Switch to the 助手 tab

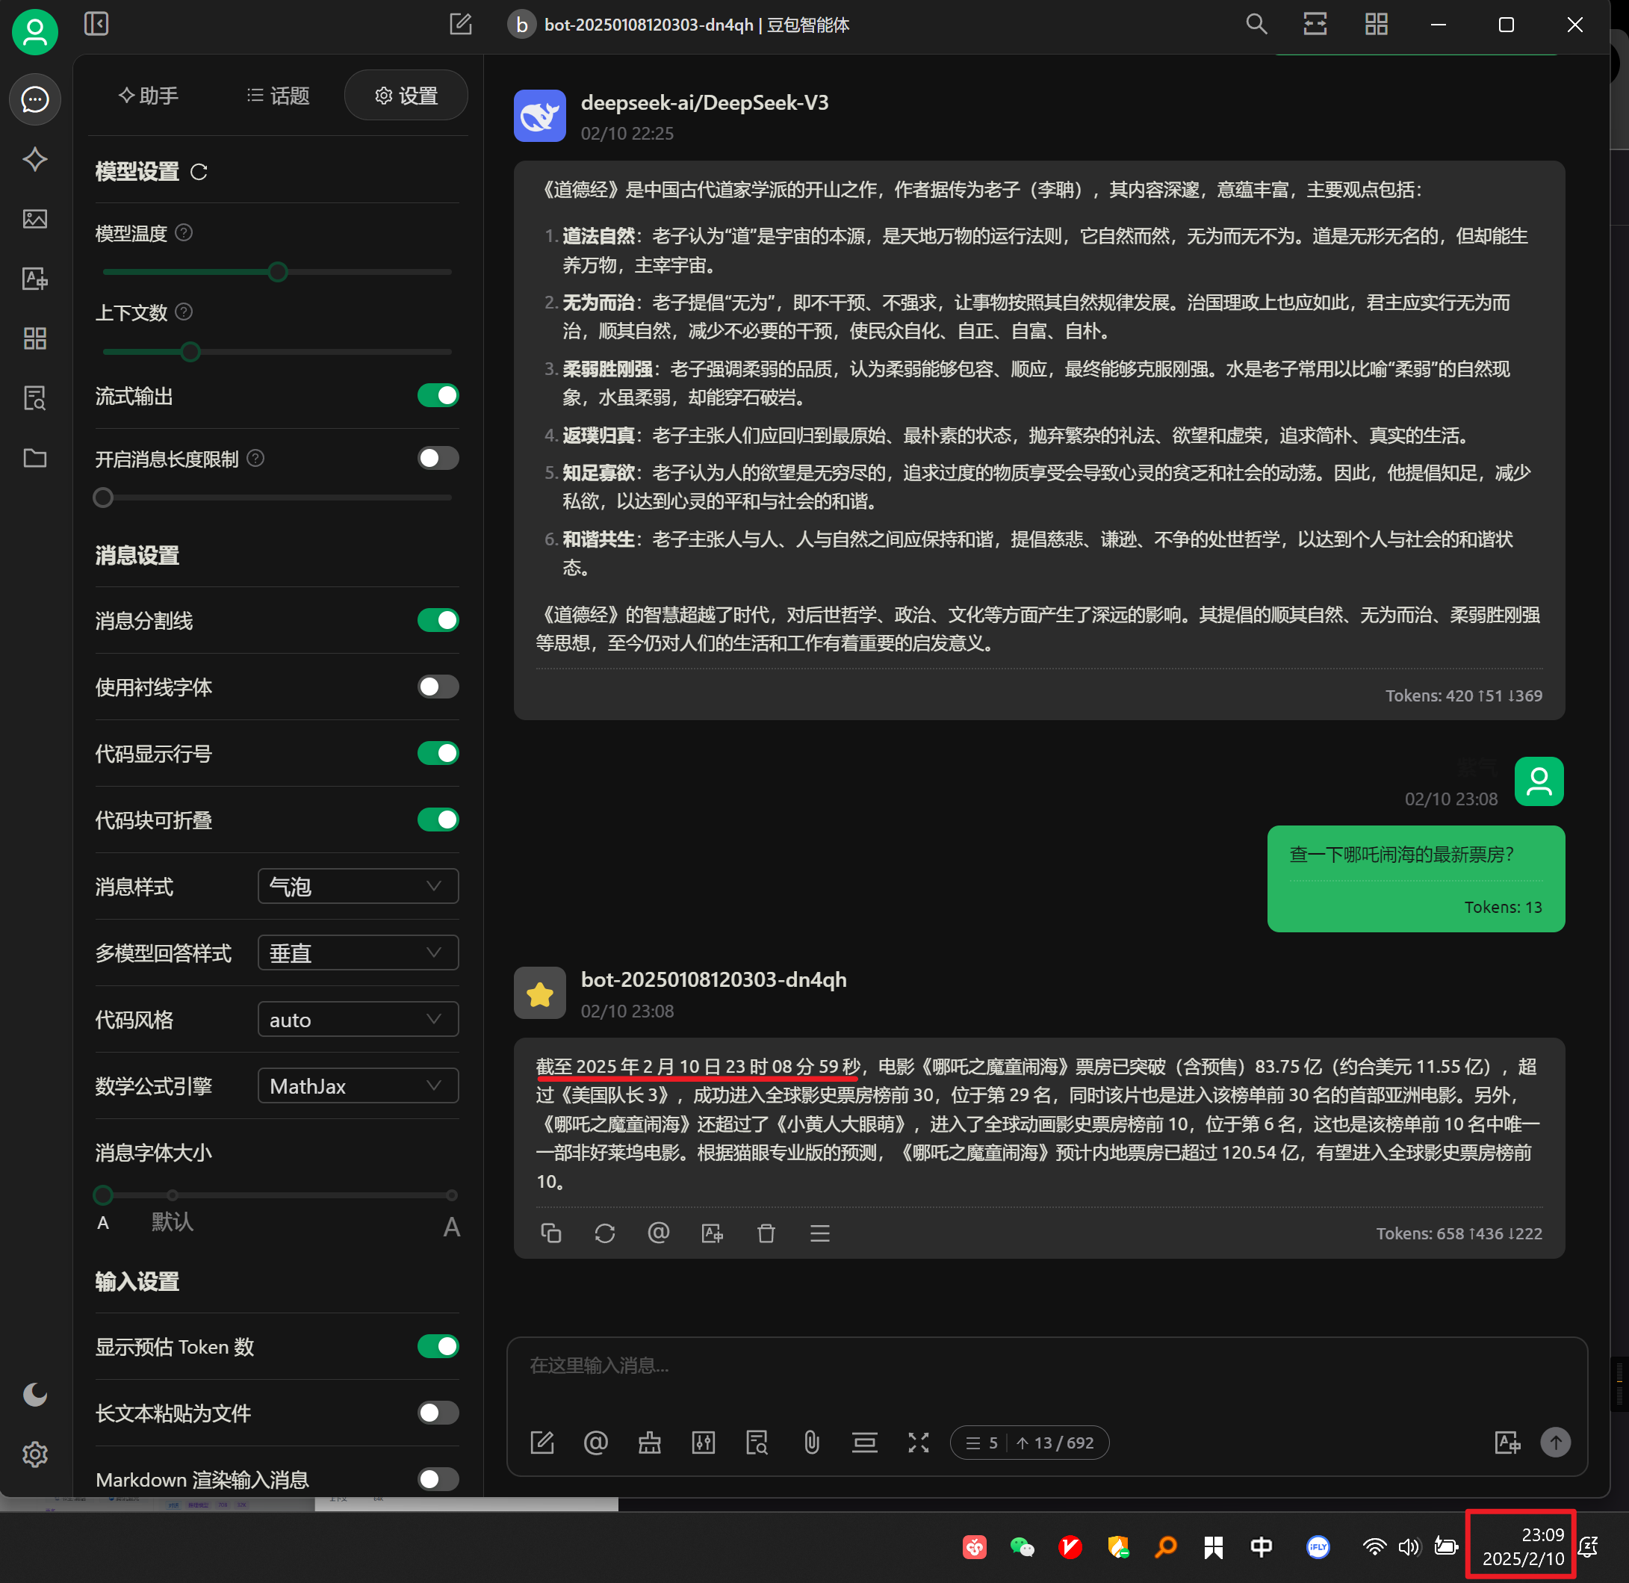pyautogui.click(x=149, y=96)
